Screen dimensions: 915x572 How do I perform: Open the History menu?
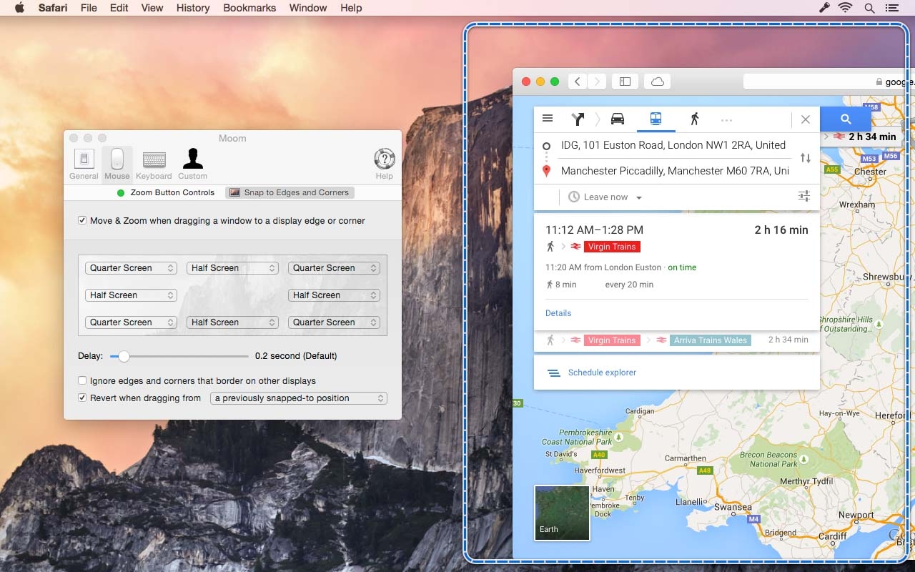pos(193,8)
